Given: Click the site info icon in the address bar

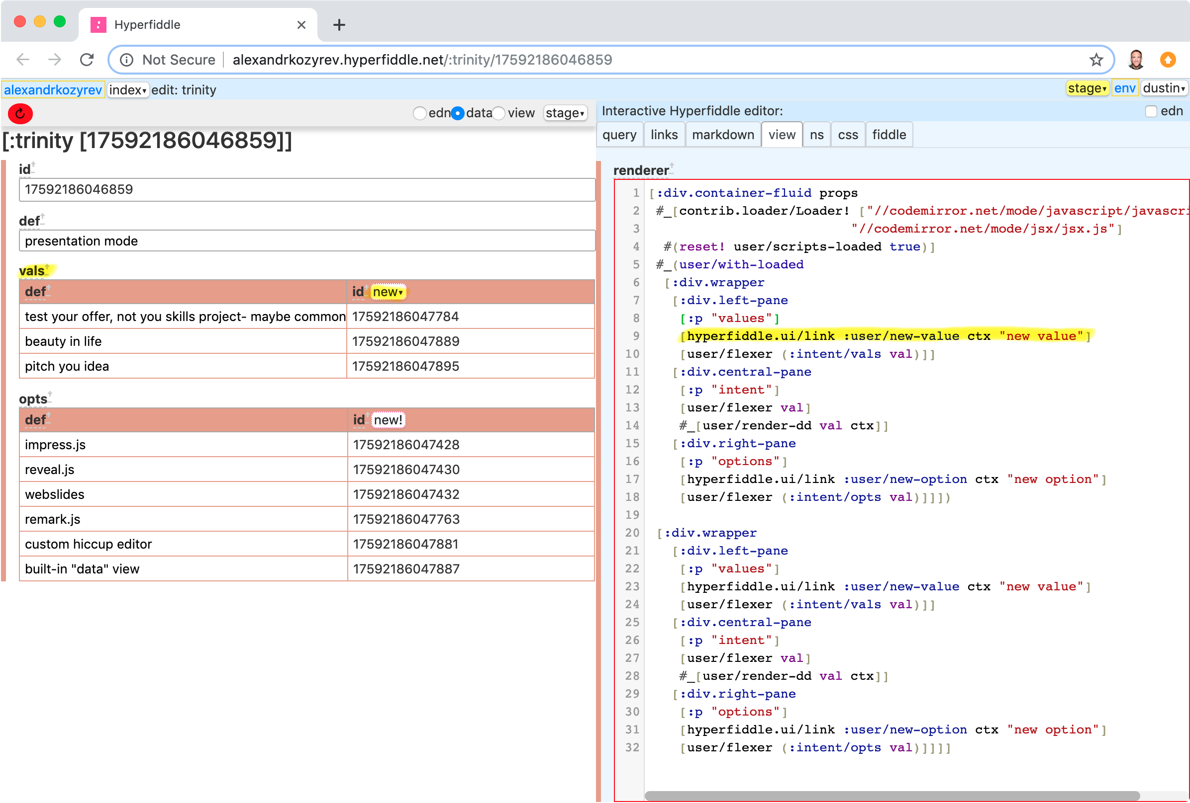Looking at the screenshot, I should (126, 60).
